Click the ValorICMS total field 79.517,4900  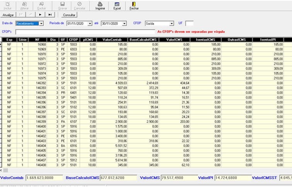click(x=179, y=178)
